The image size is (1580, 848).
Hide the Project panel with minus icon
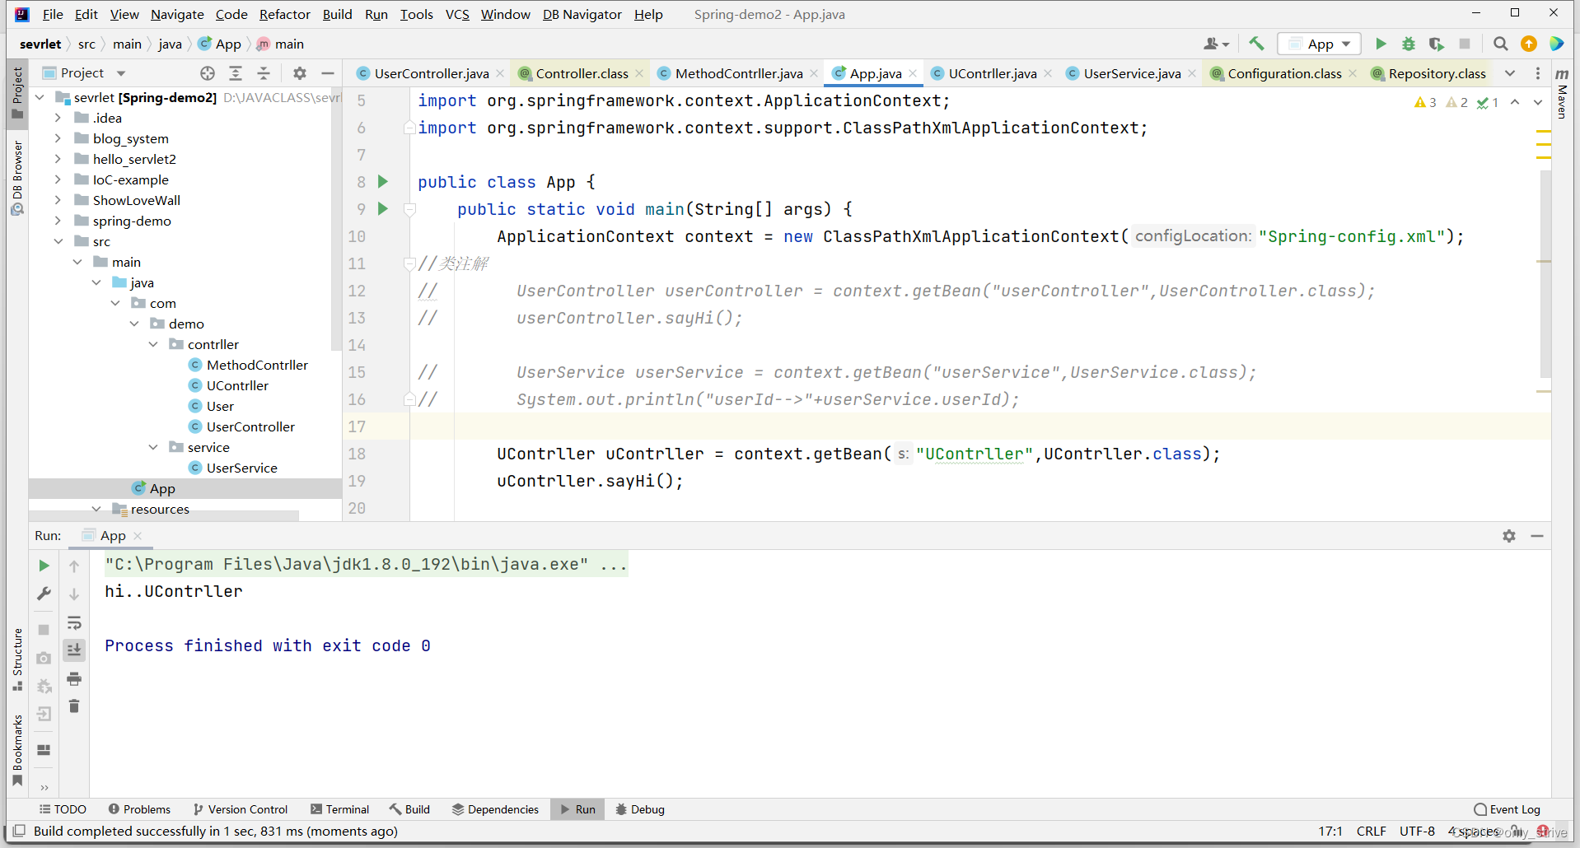[x=327, y=73]
